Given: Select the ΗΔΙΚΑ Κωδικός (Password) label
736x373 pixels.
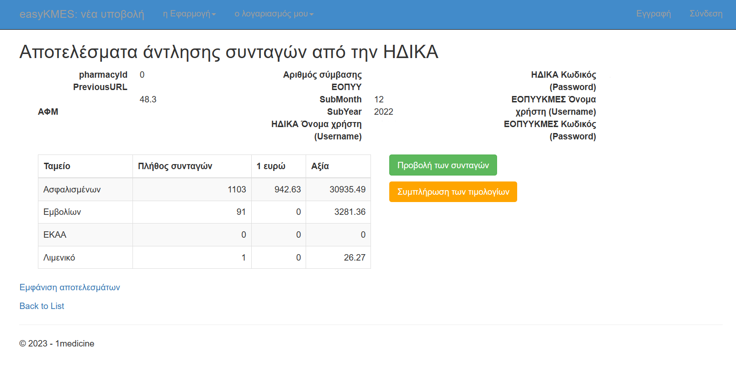Looking at the screenshot, I should pyautogui.click(x=564, y=80).
